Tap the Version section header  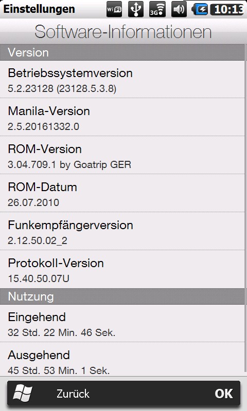122,52
